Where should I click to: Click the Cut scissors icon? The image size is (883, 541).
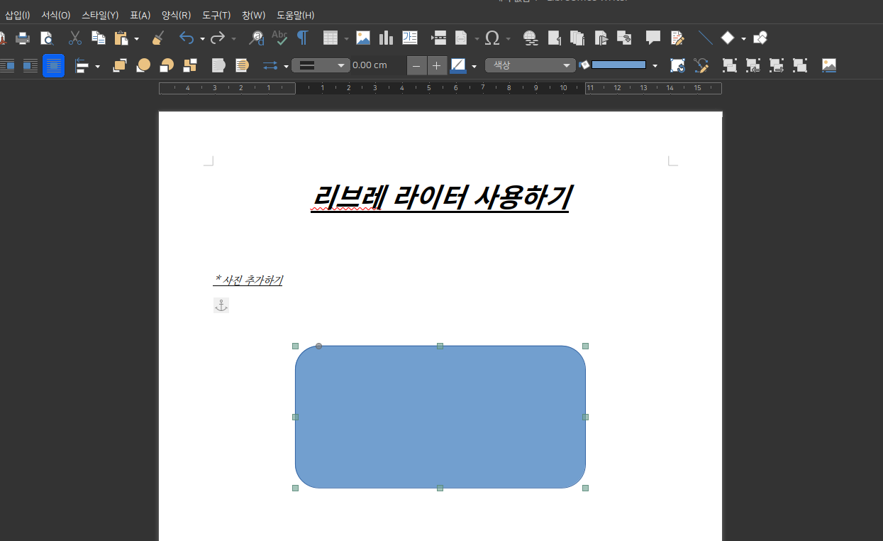[74, 38]
